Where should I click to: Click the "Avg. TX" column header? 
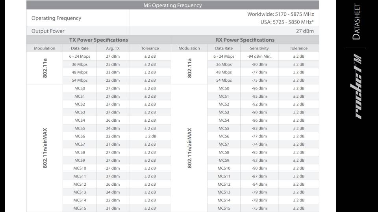(x=113, y=48)
